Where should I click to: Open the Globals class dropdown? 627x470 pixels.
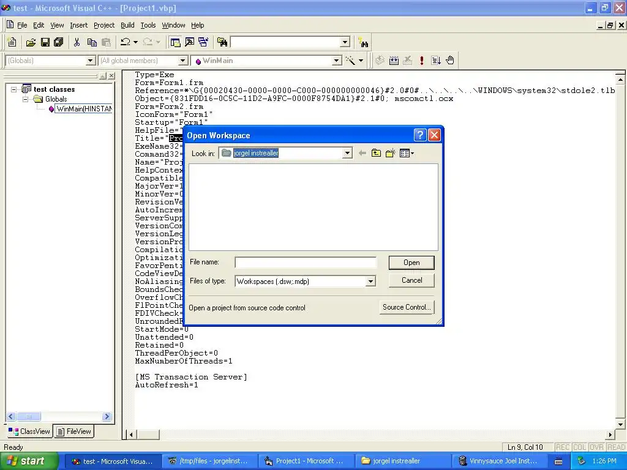(x=91, y=61)
